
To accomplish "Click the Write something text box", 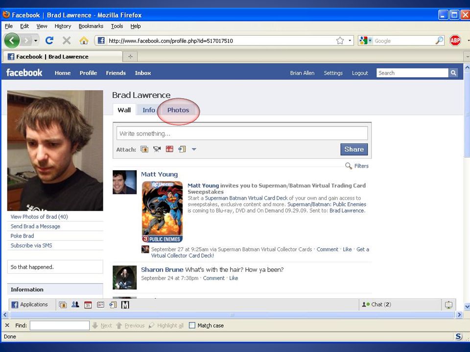I will coord(242,133).
